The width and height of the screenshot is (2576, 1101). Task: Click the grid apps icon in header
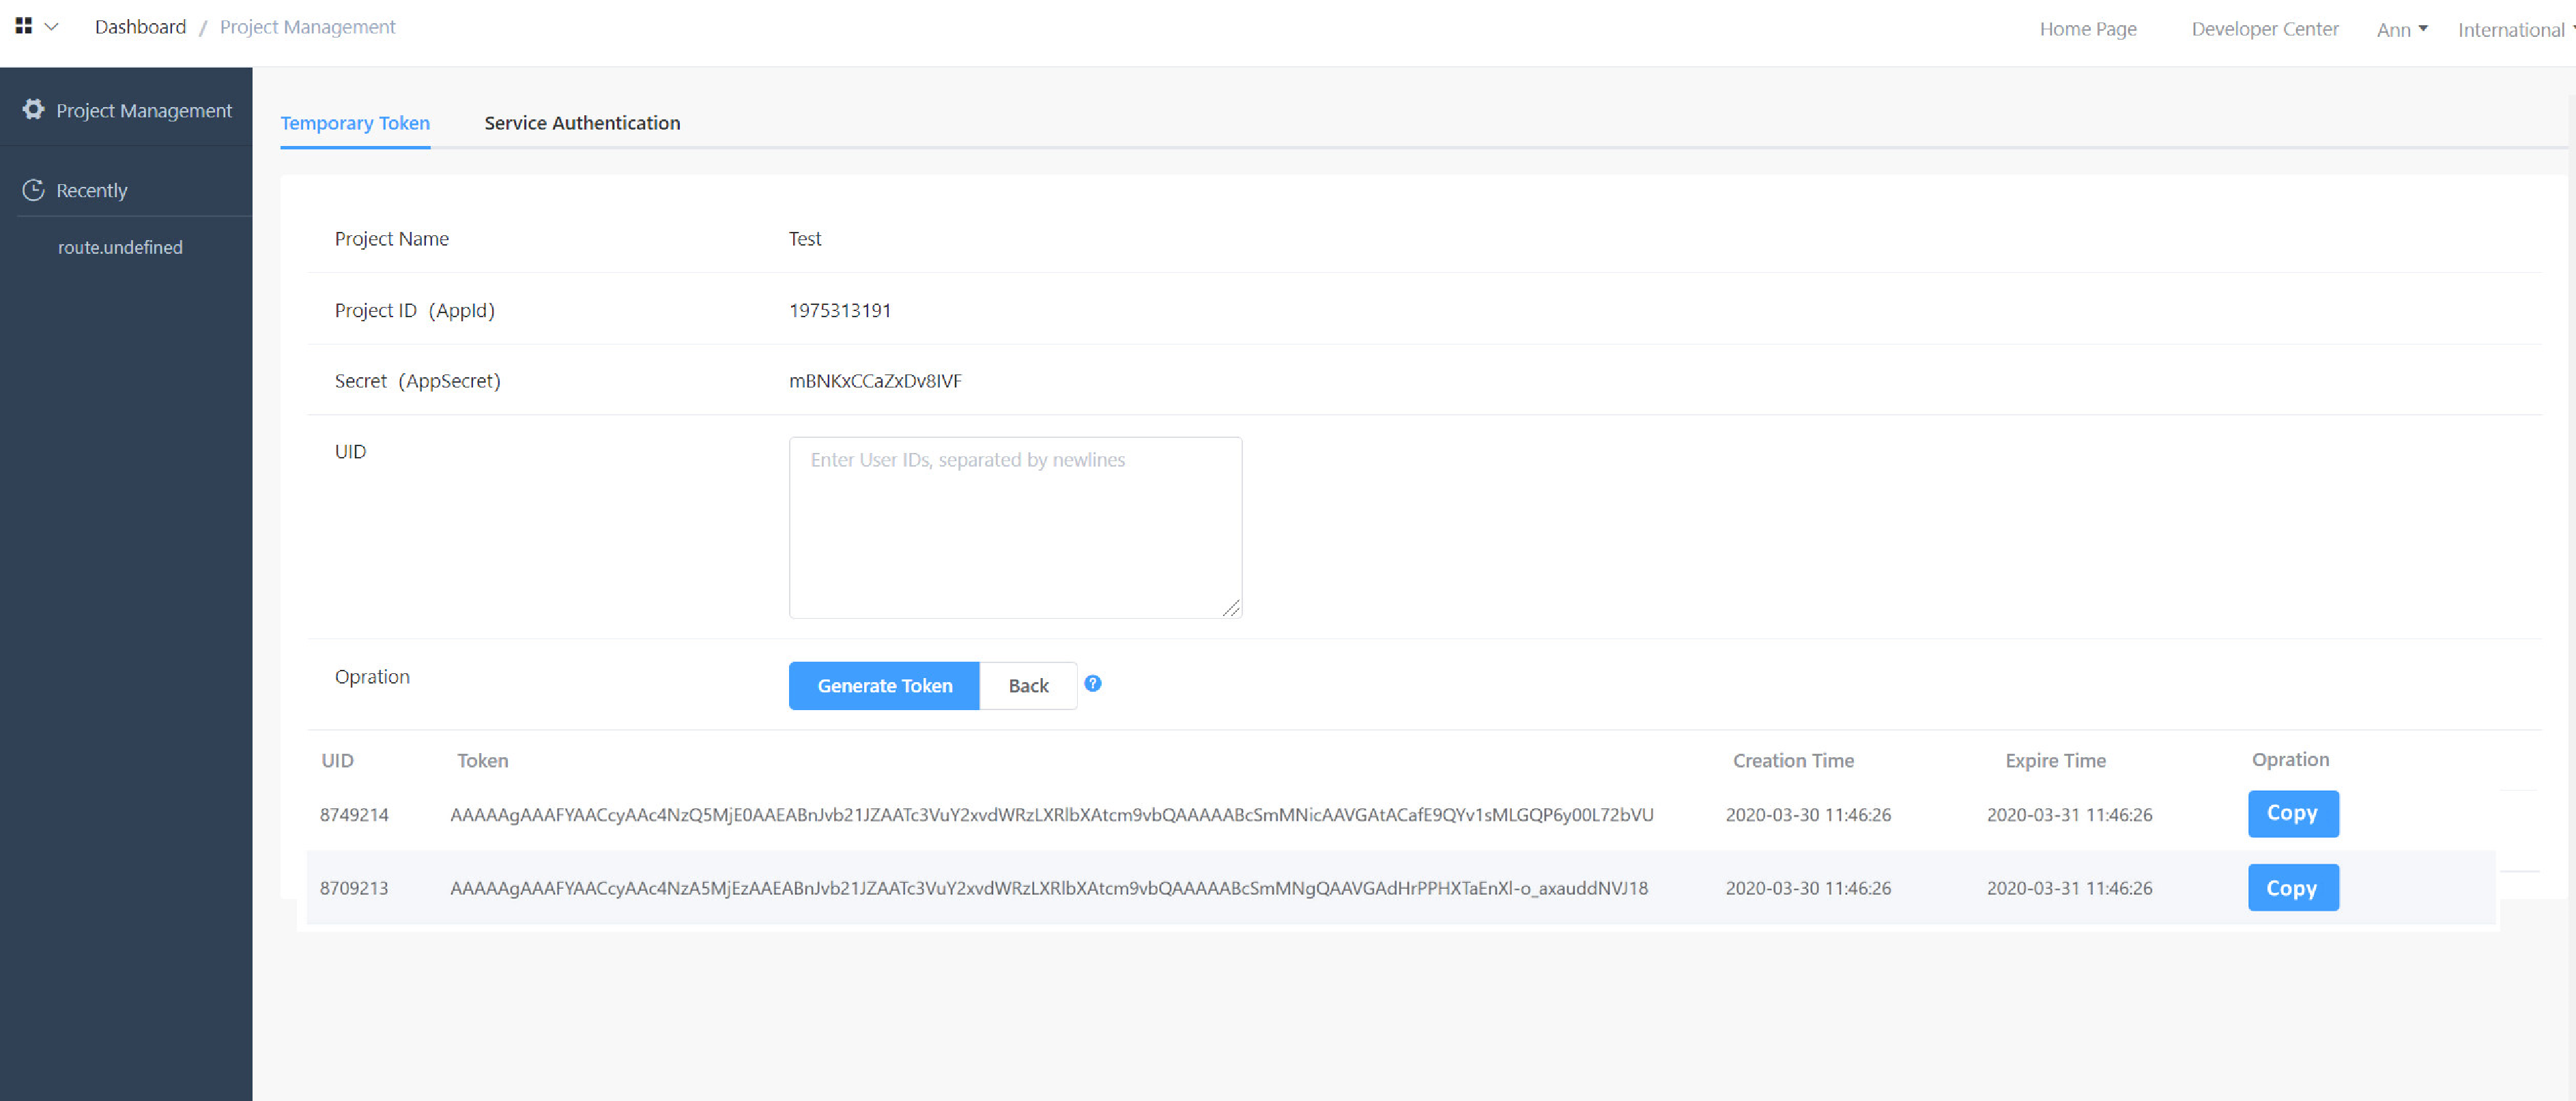click(24, 26)
